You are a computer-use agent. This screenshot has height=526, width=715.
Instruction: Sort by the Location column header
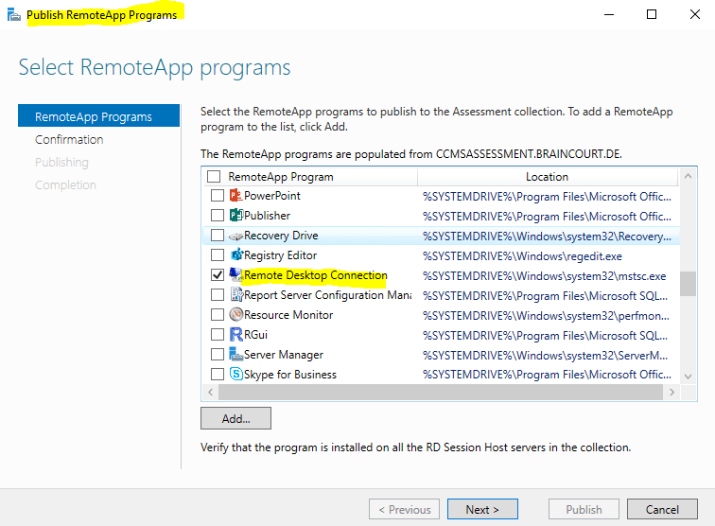(x=548, y=177)
